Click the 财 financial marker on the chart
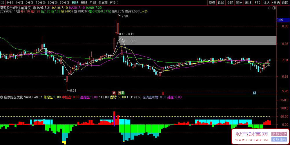This screenshot has height=145, width=290. point(254,93)
